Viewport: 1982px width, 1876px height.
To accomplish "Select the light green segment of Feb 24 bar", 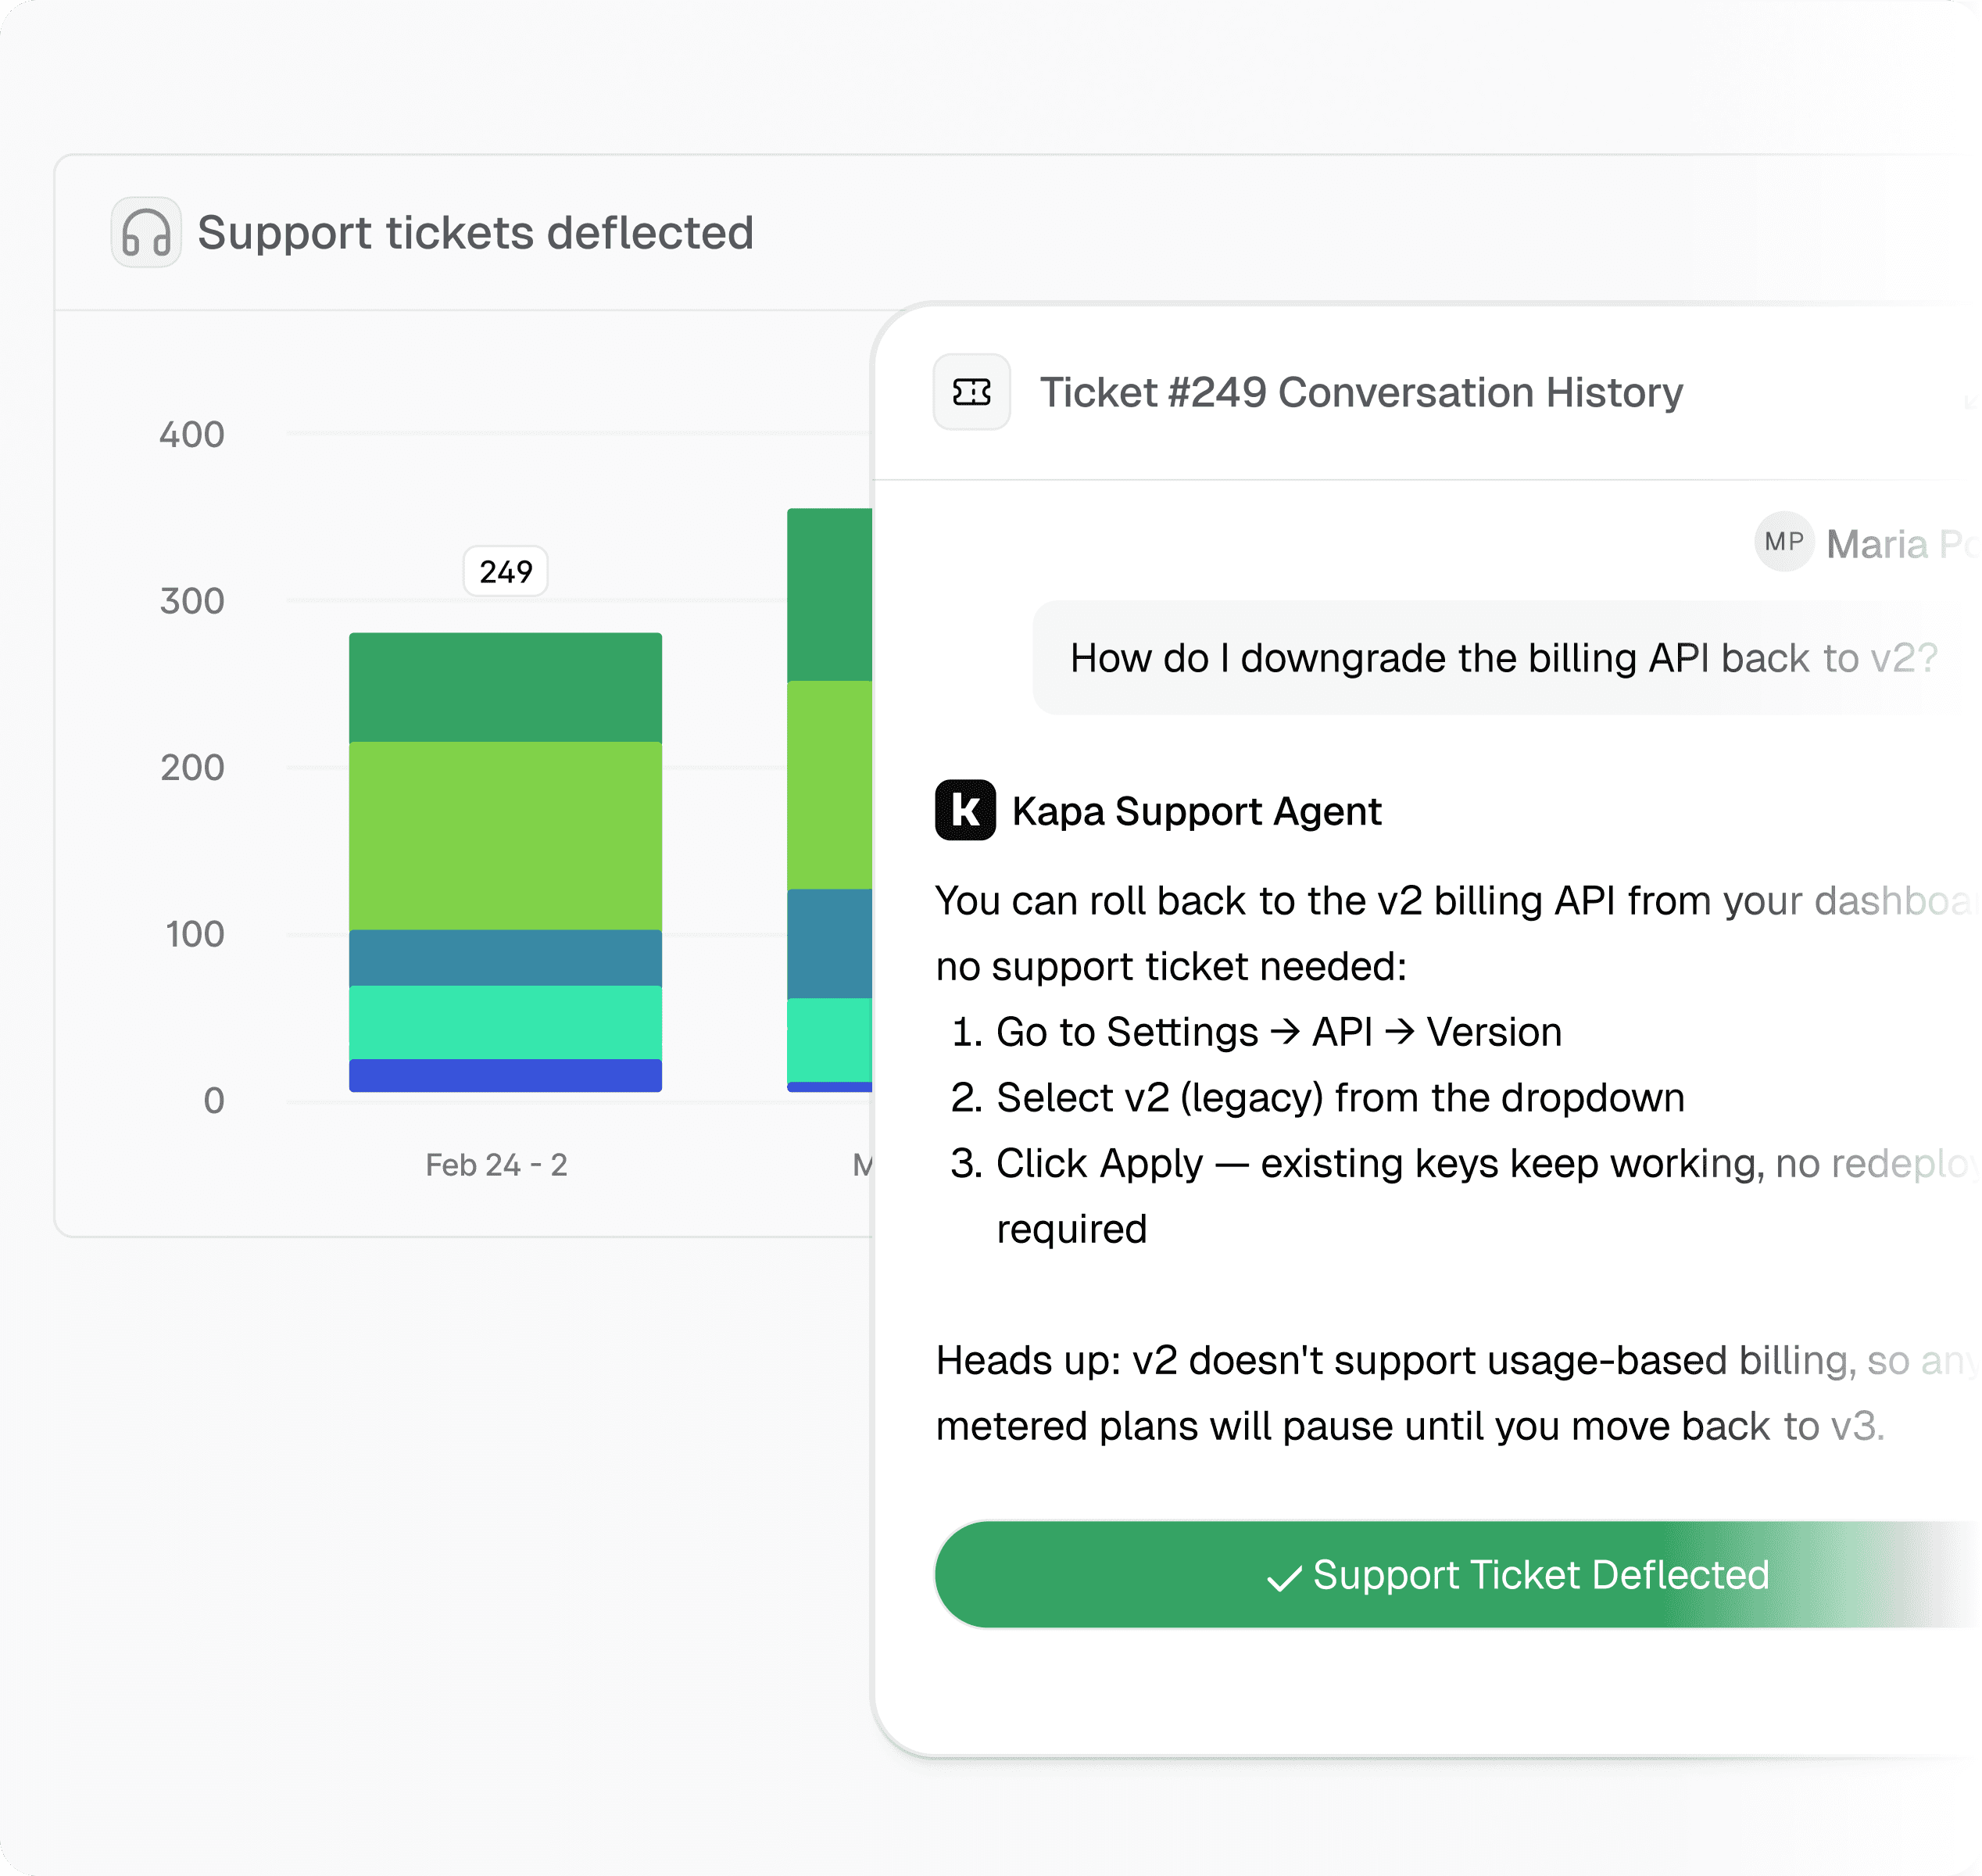I will [x=505, y=836].
